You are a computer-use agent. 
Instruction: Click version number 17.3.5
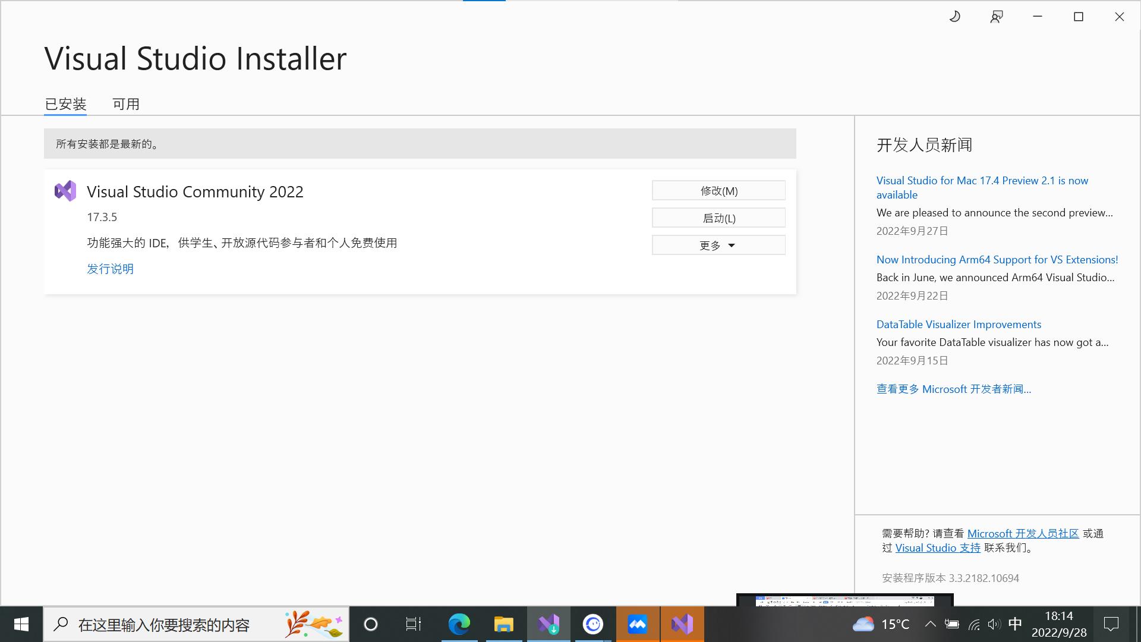tap(102, 217)
